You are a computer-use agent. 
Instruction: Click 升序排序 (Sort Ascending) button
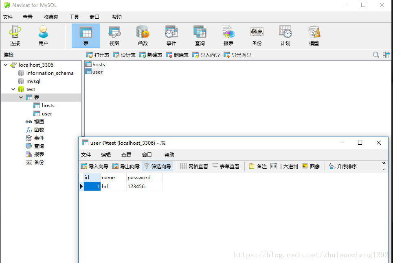coord(343,166)
